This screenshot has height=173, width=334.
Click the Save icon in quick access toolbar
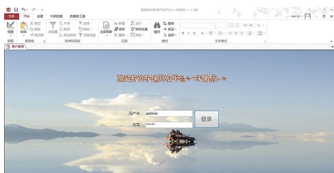(16, 10)
